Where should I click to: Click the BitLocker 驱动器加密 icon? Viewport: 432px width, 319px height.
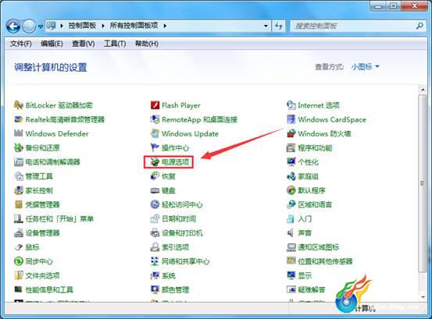[19, 105]
